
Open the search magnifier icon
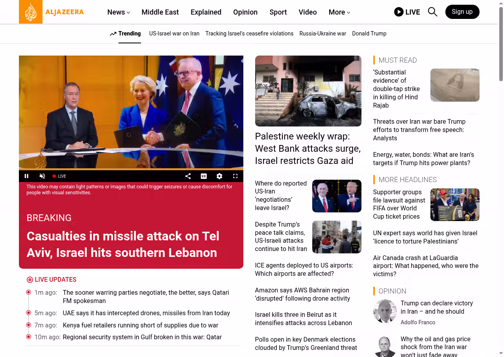click(432, 12)
